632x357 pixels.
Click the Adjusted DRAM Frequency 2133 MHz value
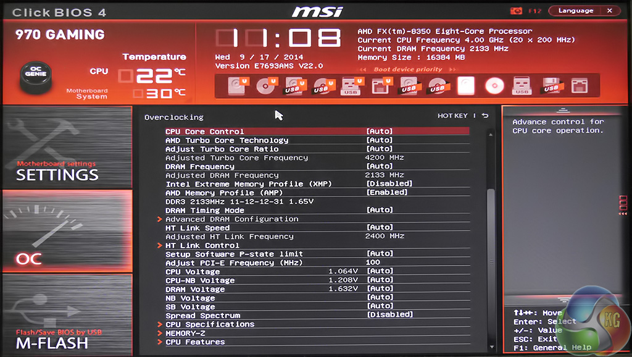385,175
